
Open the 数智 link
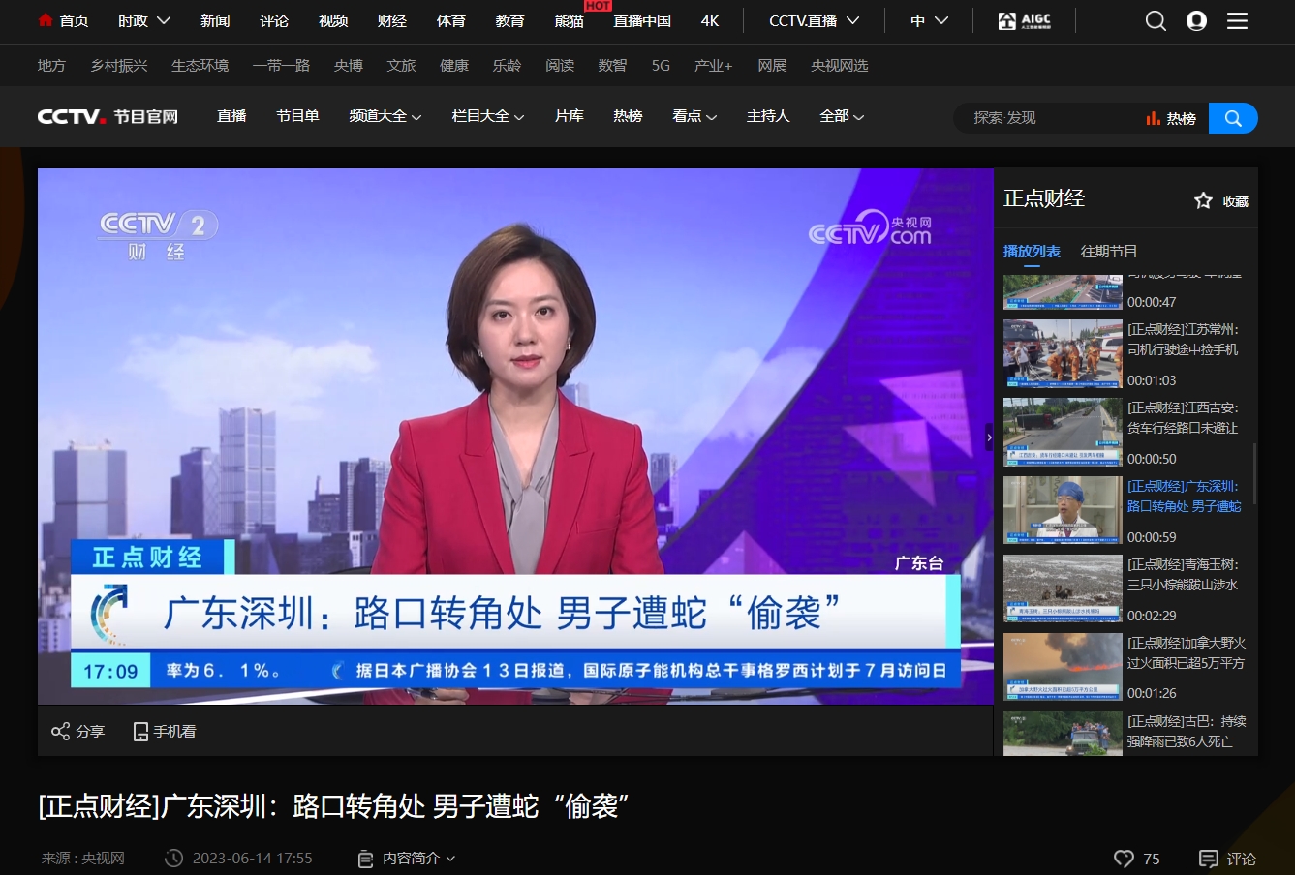[612, 65]
